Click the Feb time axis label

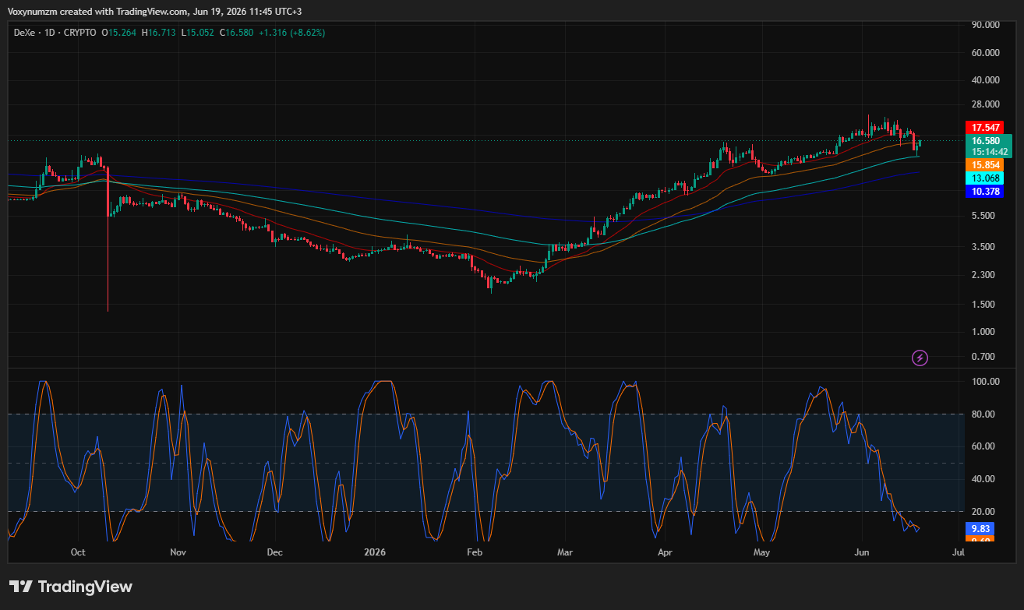(x=475, y=552)
